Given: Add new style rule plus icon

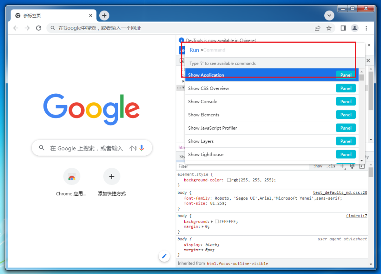Looking at the screenshot, I should [342, 166].
